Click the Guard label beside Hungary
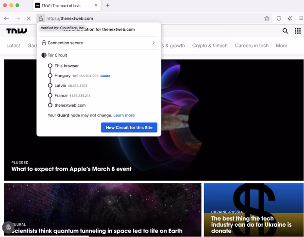The width and height of the screenshot is (304, 237). [x=105, y=76]
